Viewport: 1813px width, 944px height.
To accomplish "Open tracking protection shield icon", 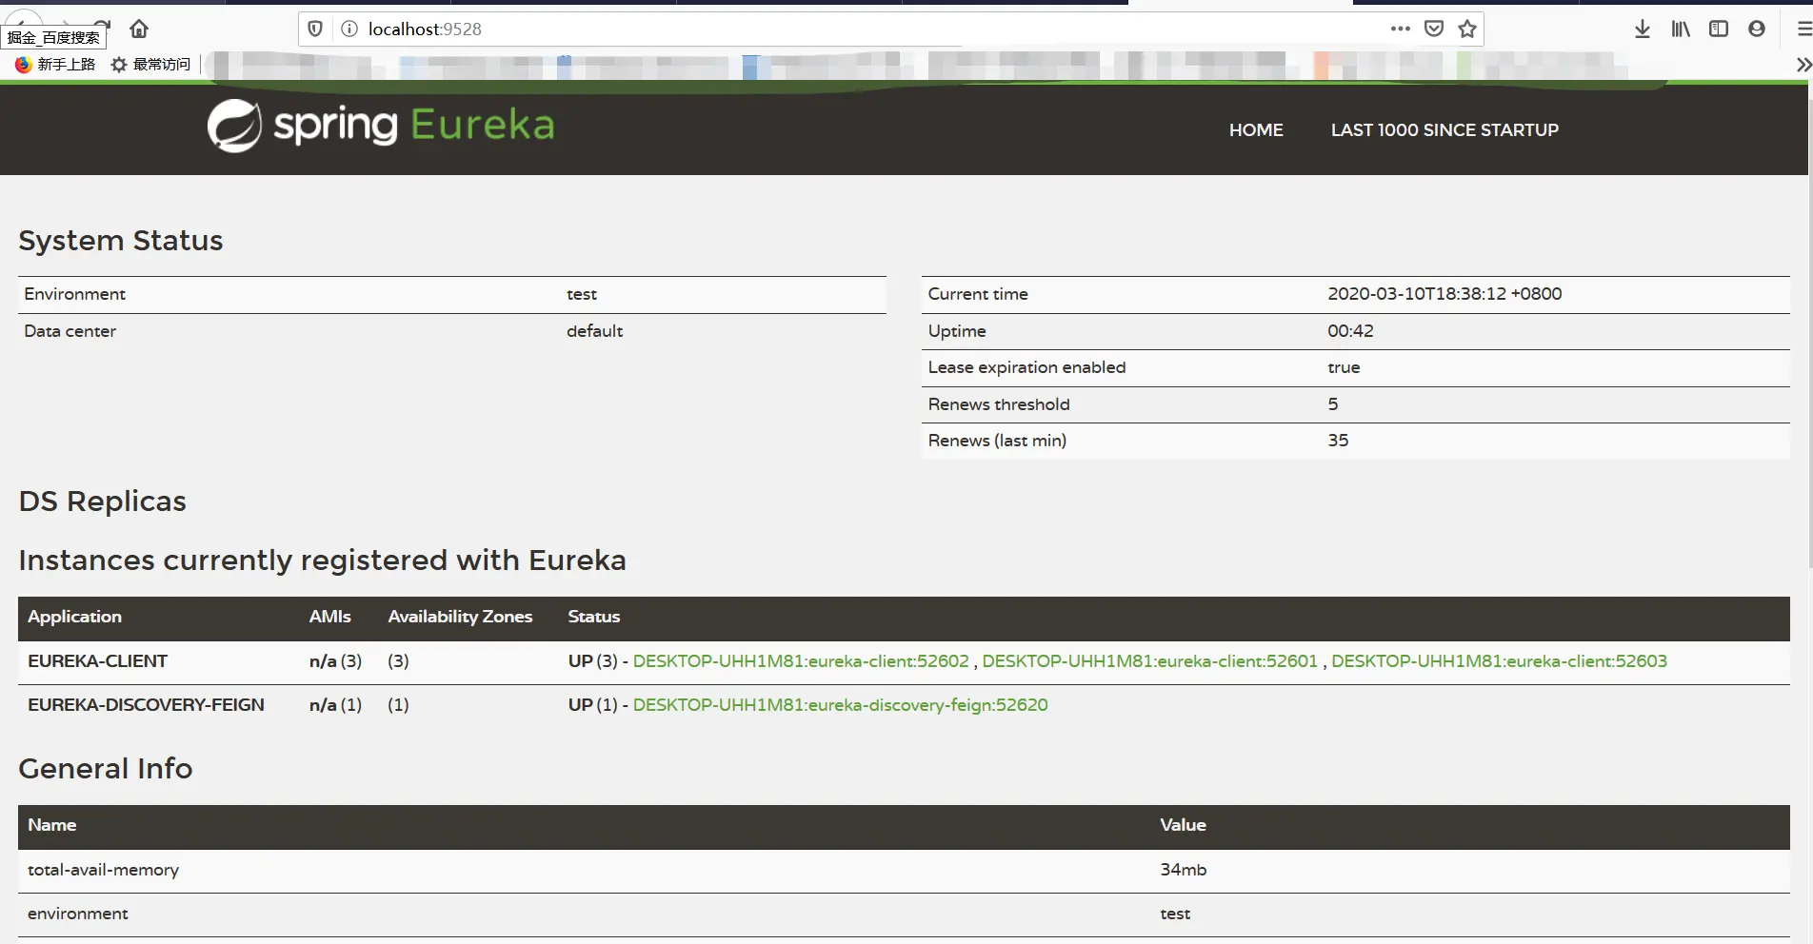I will click(x=315, y=29).
